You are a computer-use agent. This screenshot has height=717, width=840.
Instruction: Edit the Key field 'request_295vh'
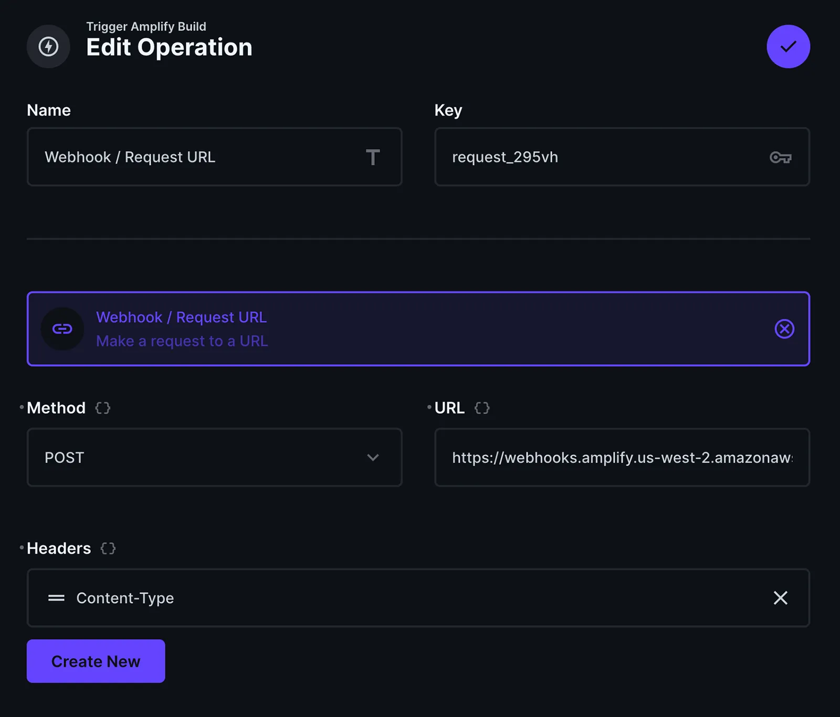tap(622, 157)
